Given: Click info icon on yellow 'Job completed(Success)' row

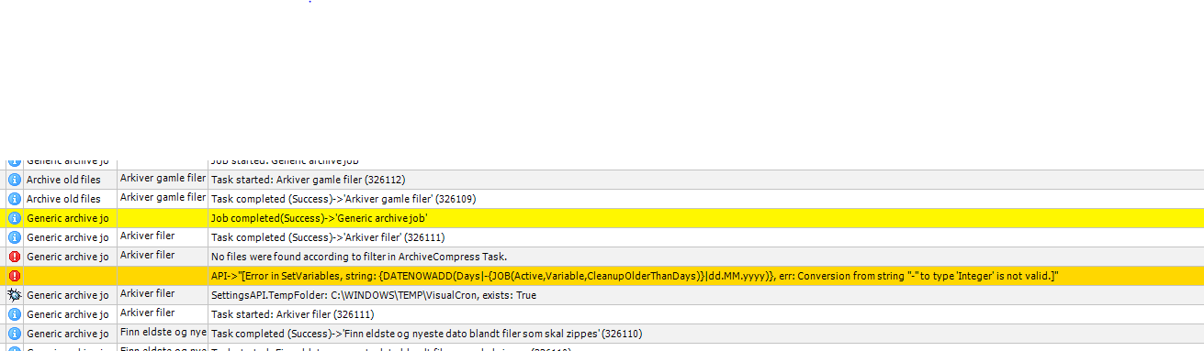Looking at the screenshot, I should pos(14,218).
